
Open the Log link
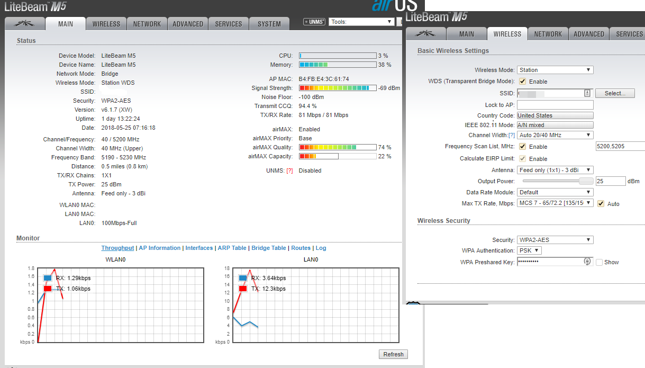pos(321,248)
